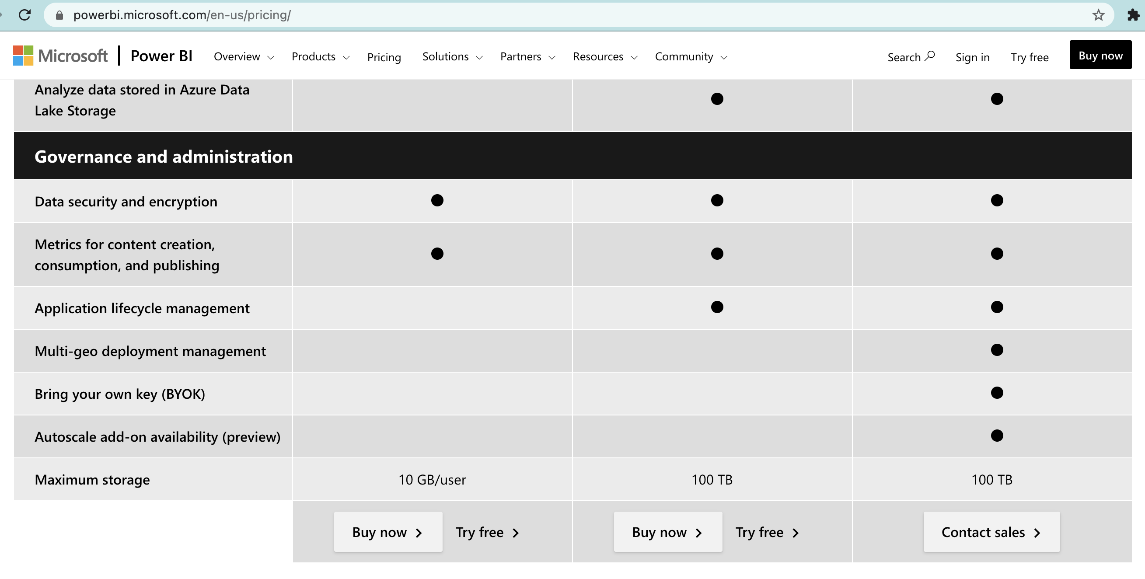Click the black Buy now header button

[1100, 55]
